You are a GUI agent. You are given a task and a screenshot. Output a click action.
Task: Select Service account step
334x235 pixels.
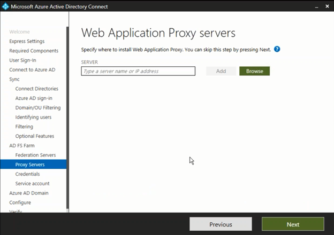(x=32, y=184)
